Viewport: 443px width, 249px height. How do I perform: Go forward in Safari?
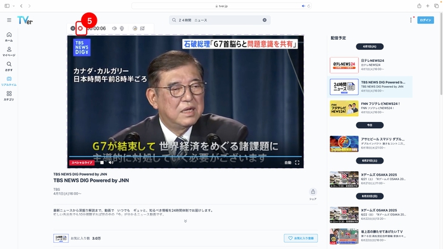pos(29,6)
